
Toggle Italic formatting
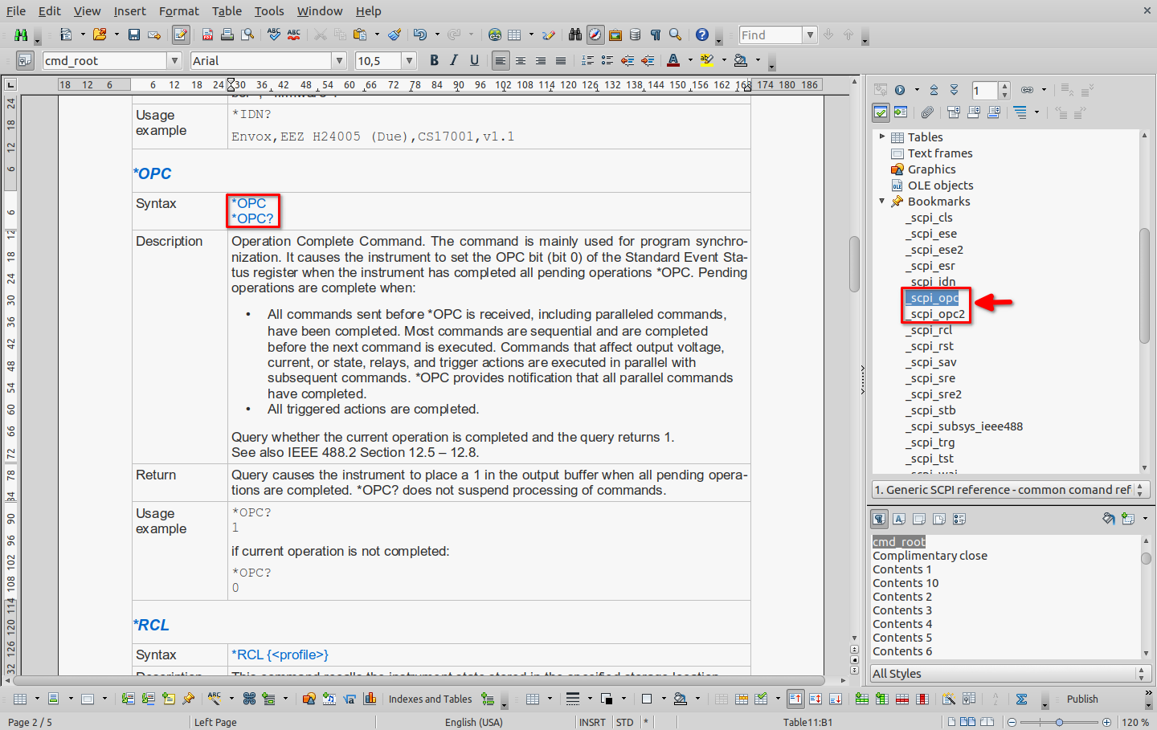454,60
